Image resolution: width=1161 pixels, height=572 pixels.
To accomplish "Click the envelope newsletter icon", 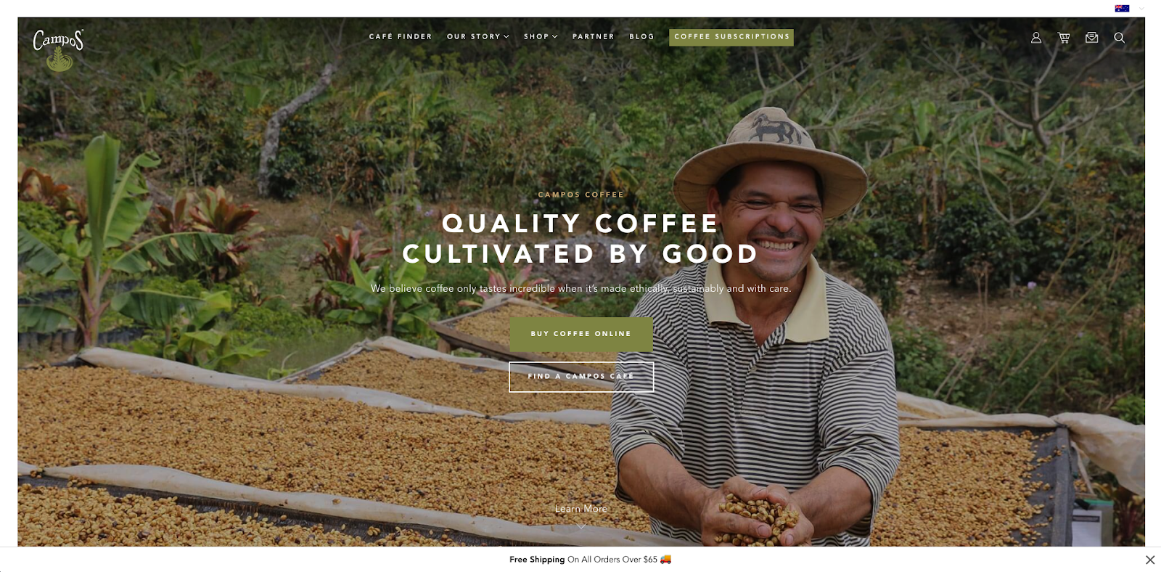I will (x=1091, y=37).
